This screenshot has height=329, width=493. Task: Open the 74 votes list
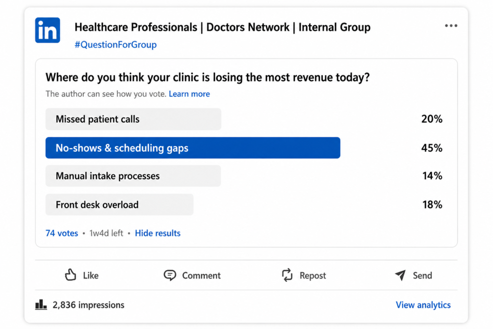tap(62, 233)
